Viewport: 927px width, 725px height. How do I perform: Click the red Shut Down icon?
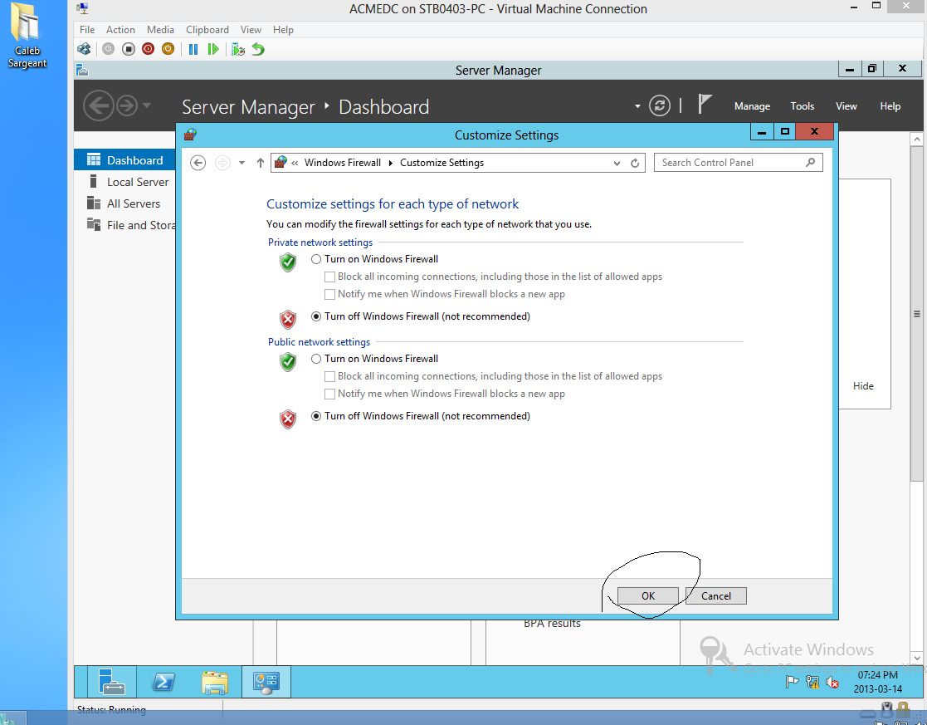click(149, 49)
